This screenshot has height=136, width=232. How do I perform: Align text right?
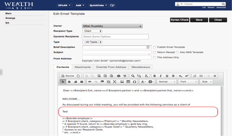click(x=75, y=82)
